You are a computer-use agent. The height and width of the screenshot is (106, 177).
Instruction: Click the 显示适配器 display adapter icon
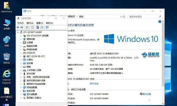tap(24, 94)
